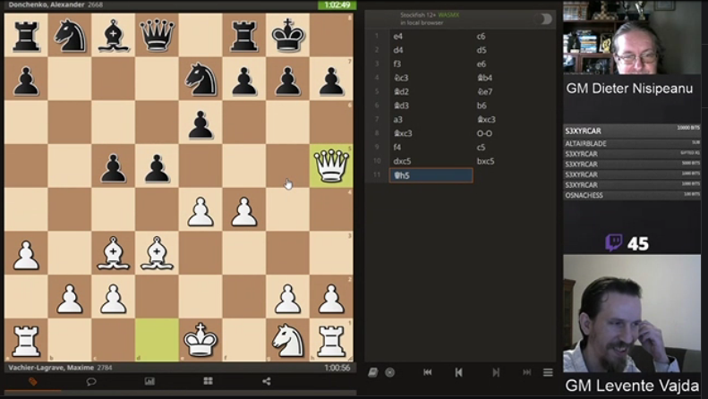
Task: Click the Twitch logo viewer counter
Action: [x=627, y=243]
